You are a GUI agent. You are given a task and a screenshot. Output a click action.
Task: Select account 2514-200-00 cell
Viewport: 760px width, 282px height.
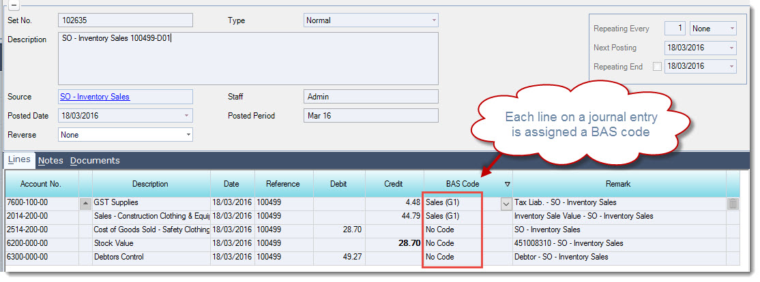pyautogui.click(x=42, y=230)
